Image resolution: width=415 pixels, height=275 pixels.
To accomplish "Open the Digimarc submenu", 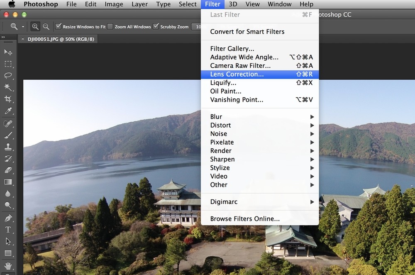I will pyautogui.click(x=260, y=201).
